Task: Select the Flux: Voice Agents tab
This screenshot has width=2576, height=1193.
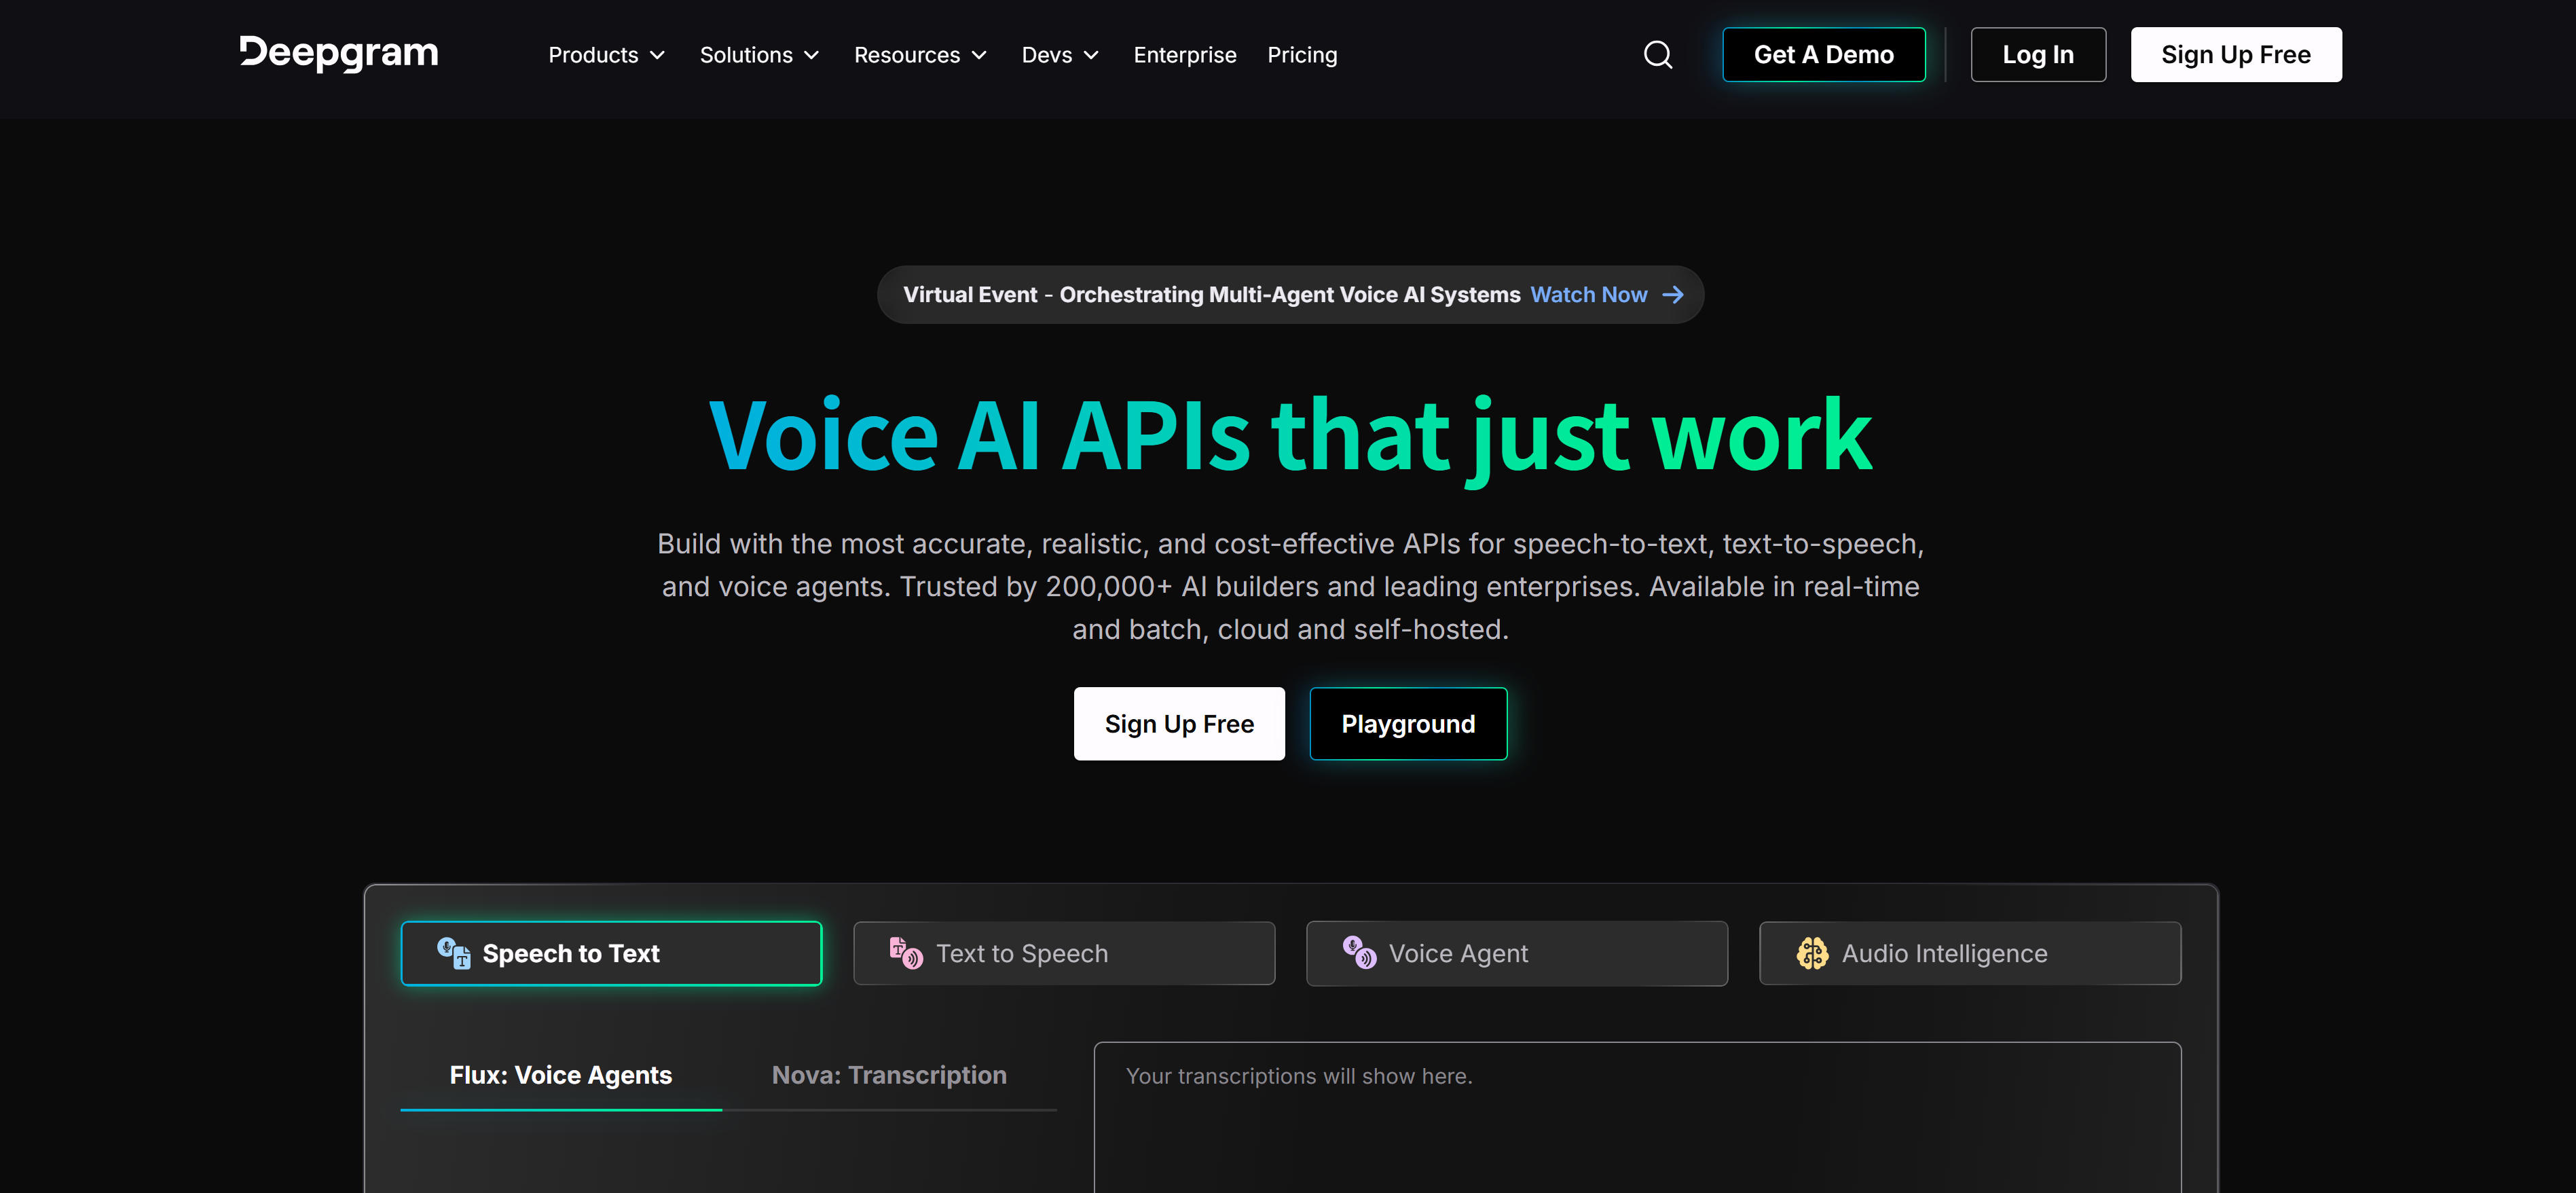Action: 560,1075
